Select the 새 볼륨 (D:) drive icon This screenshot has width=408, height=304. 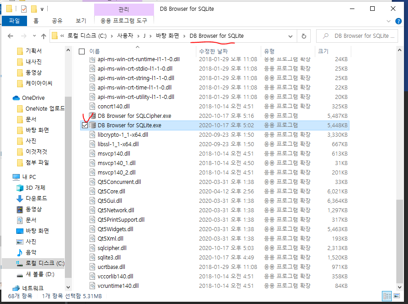point(20,275)
